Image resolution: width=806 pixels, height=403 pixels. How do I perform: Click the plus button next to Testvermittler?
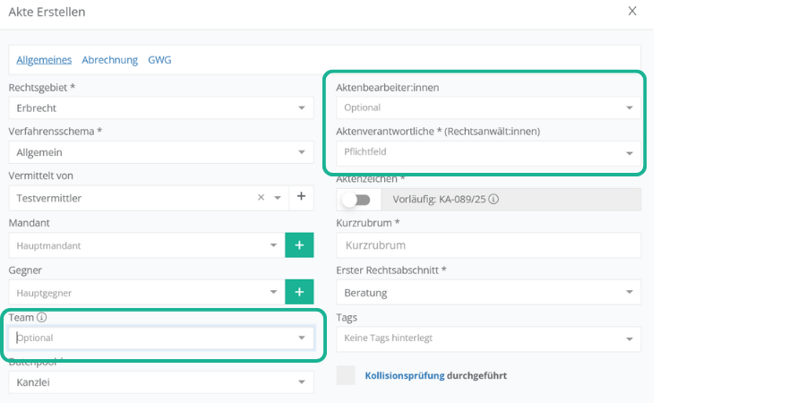point(301,197)
